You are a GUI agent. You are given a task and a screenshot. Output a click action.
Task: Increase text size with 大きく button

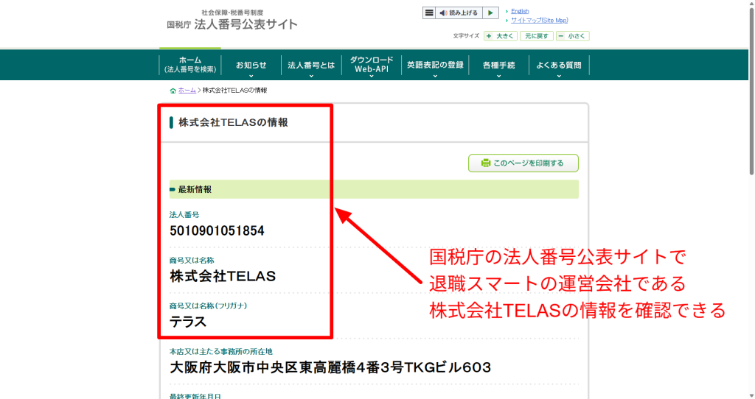click(x=501, y=36)
